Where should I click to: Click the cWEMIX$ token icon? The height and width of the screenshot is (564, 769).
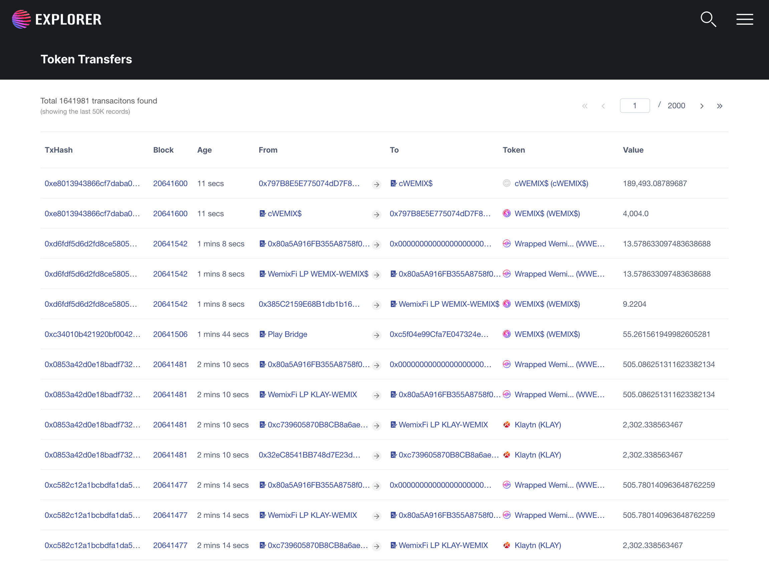(507, 183)
